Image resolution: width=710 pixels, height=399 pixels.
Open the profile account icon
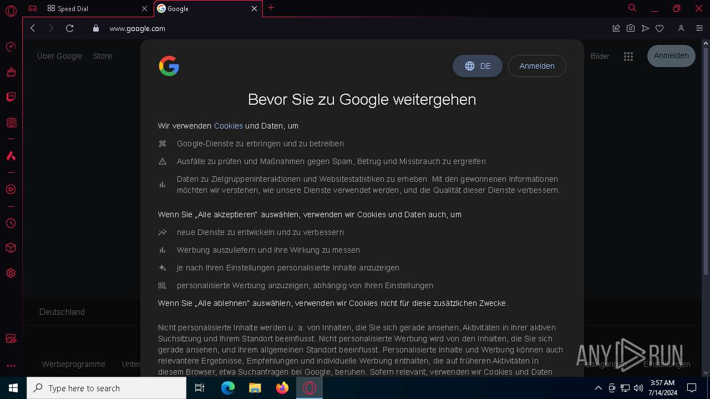681,28
